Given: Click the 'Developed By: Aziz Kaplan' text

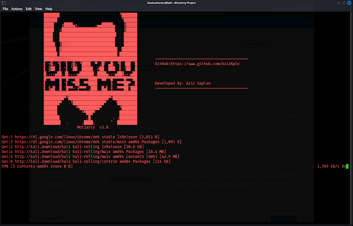Looking at the screenshot, I should click(183, 83).
